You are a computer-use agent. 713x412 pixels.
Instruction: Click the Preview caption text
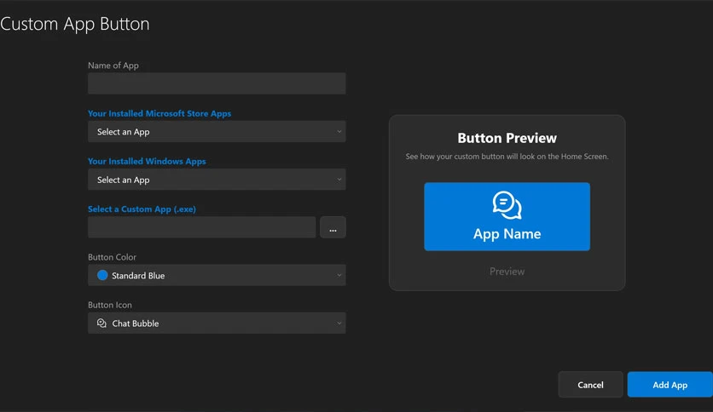(507, 272)
